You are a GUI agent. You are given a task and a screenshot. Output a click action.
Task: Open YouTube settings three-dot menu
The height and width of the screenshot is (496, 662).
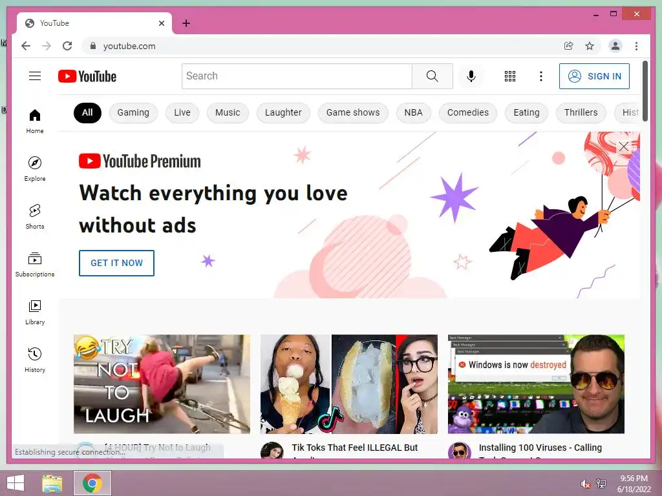pos(541,76)
